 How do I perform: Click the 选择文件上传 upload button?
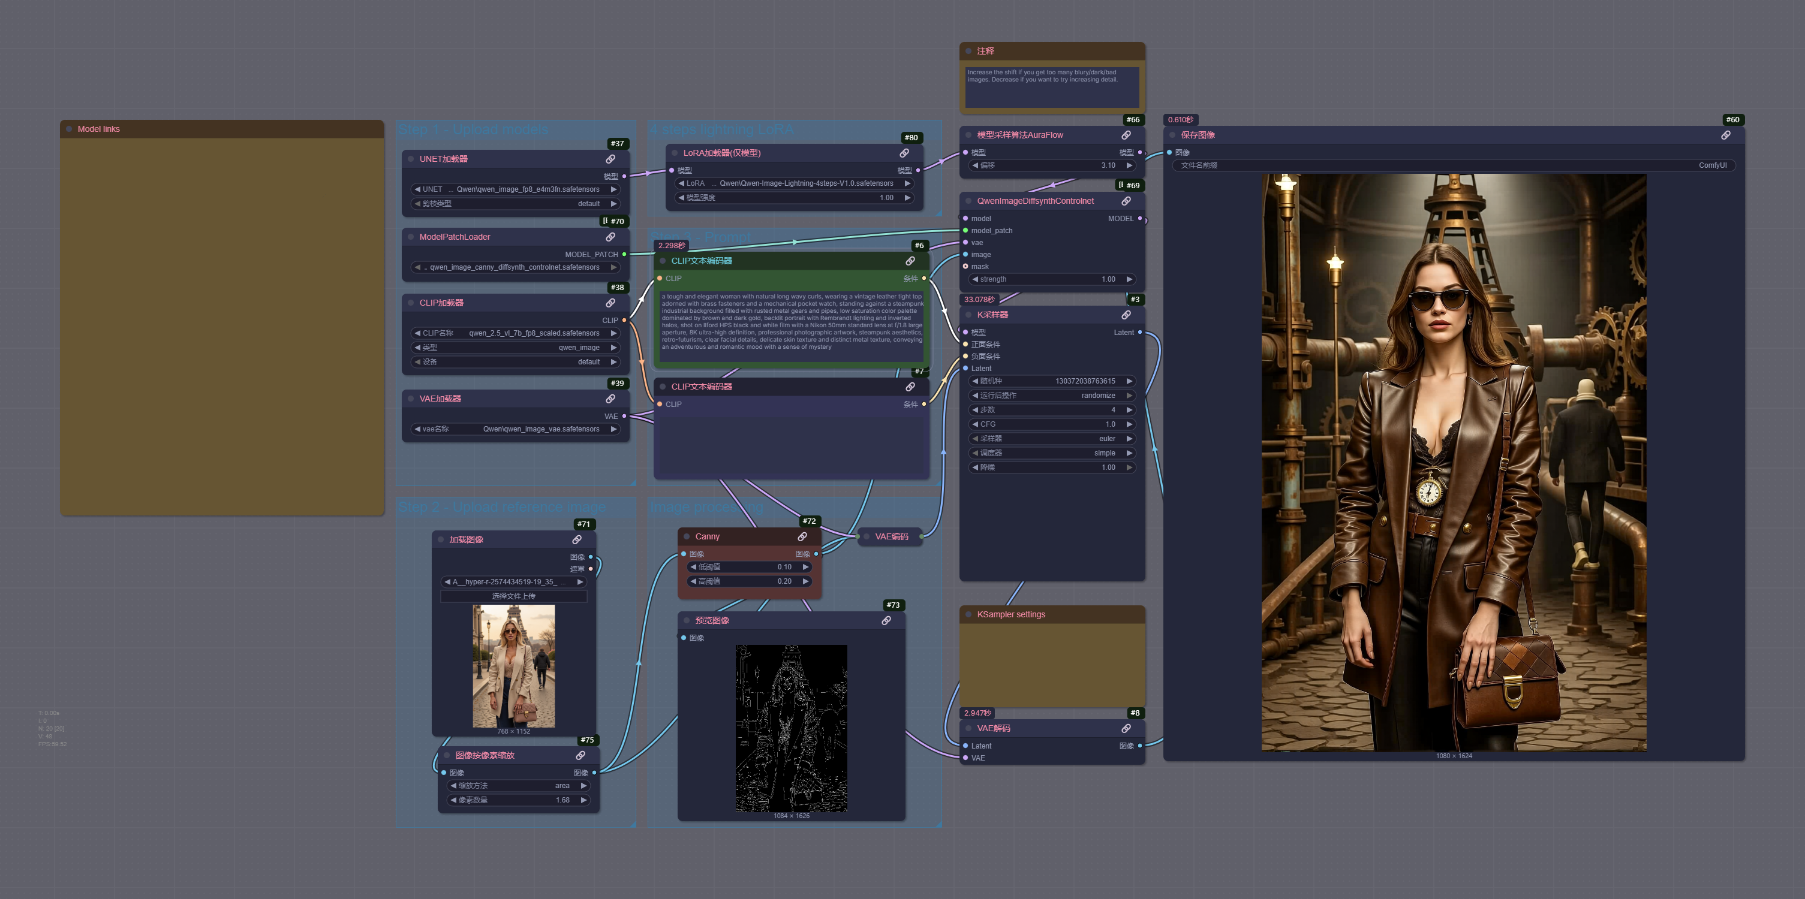513,596
